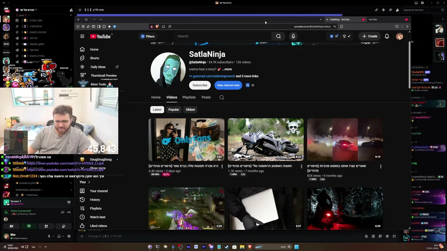Open DougDougDoug subscription in sidebar
The image size is (447, 251).
pyautogui.click(x=101, y=160)
